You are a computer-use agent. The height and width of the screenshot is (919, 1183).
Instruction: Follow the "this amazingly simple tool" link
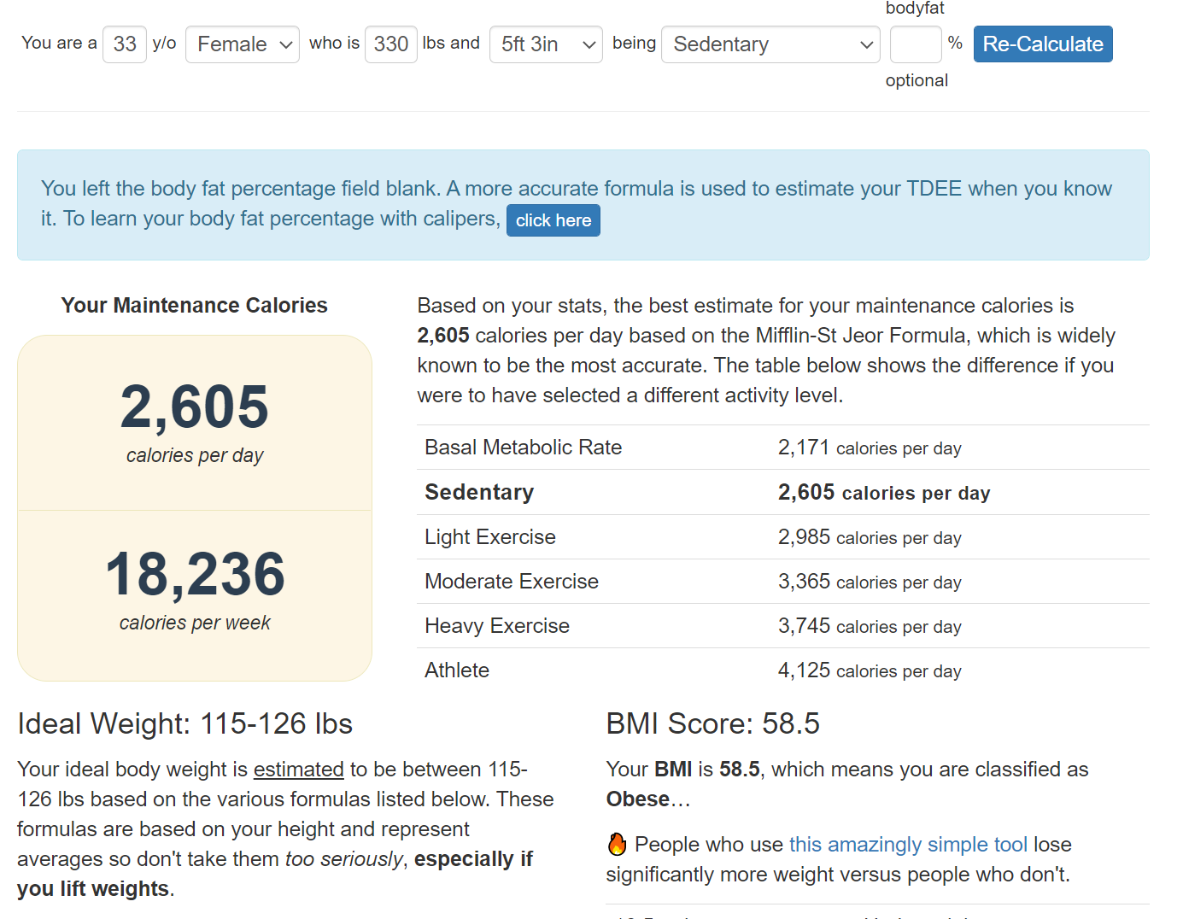908,845
